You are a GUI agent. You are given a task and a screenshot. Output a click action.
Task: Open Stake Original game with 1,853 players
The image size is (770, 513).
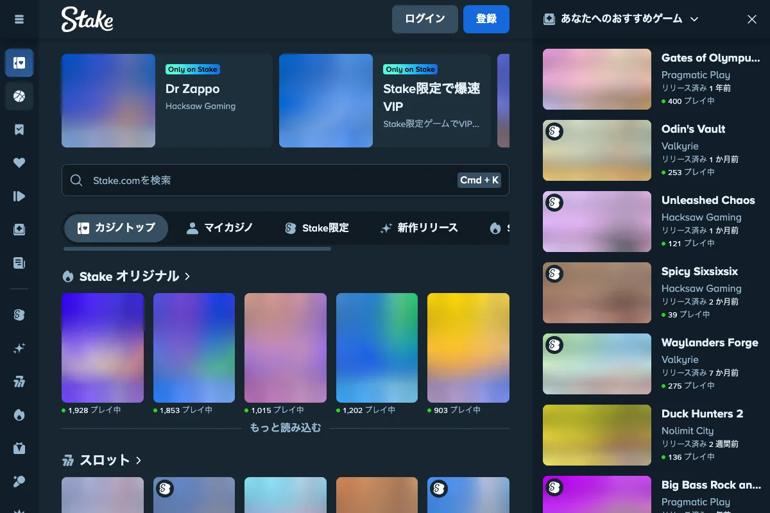(x=194, y=348)
